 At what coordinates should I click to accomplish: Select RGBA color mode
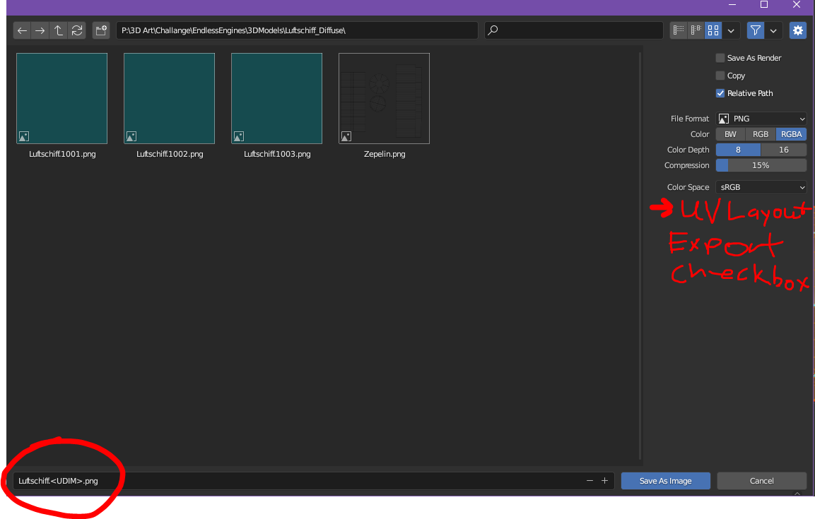tap(792, 134)
